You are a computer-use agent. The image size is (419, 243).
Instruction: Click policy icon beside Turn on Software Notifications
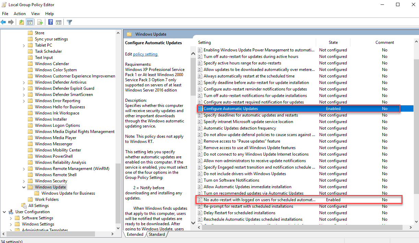coord(200,180)
